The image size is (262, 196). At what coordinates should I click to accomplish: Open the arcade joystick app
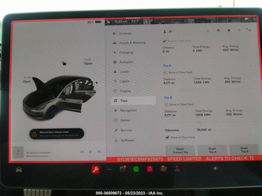pos(177,169)
